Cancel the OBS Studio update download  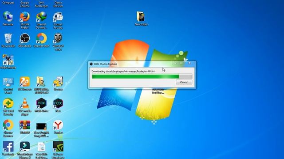(x=184, y=82)
